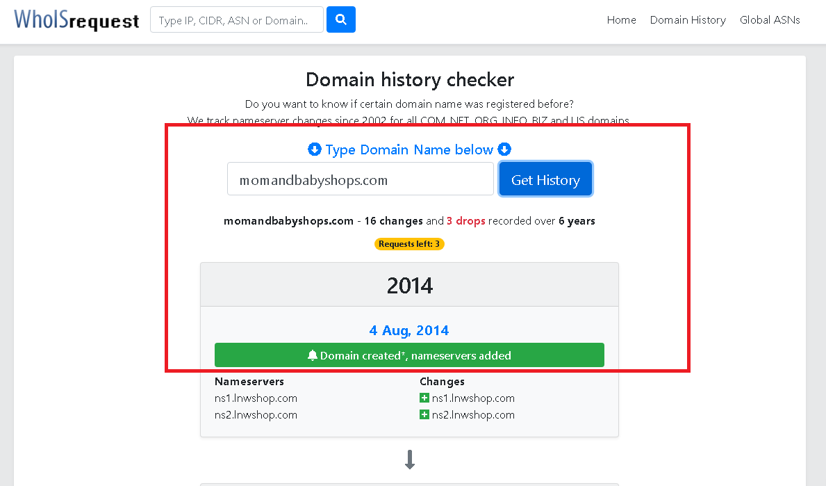Image resolution: width=826 pixels, height=486 pixels.
Task: Click ns2.lnwshop.com under Changes
Action: coord(473,415)
